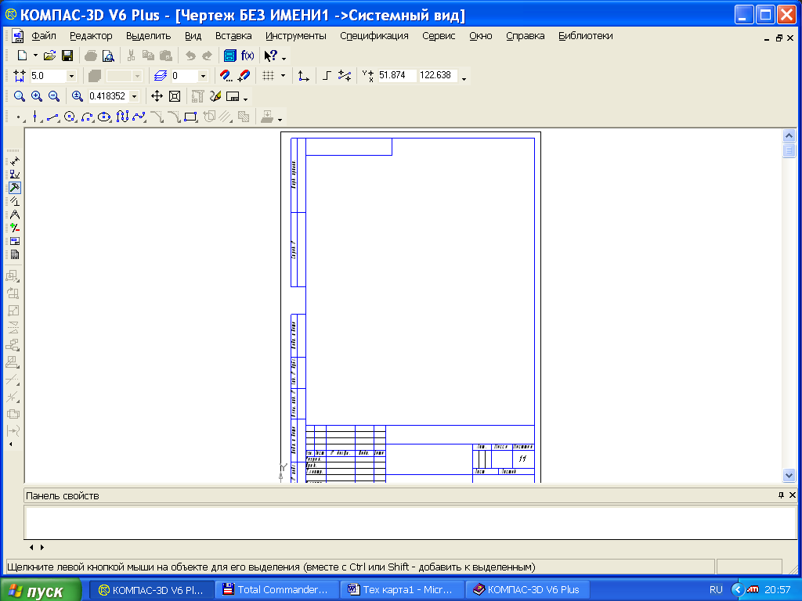Image resolution: width=802 pixels, height=601 pixels.
Task: Pin the Панель свойств panel
Action: (781, 495)
